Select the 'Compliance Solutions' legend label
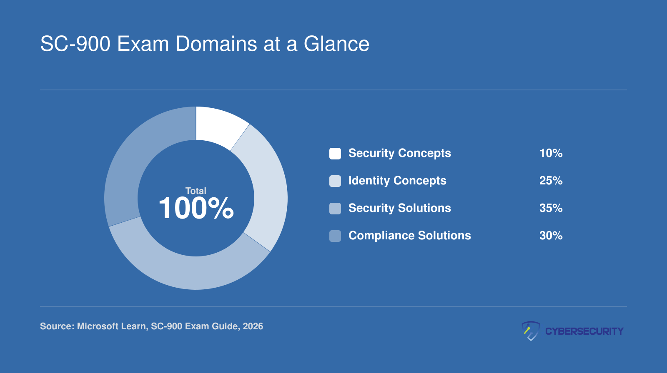This screenshot has width=667, height=373. pos(410,236)
